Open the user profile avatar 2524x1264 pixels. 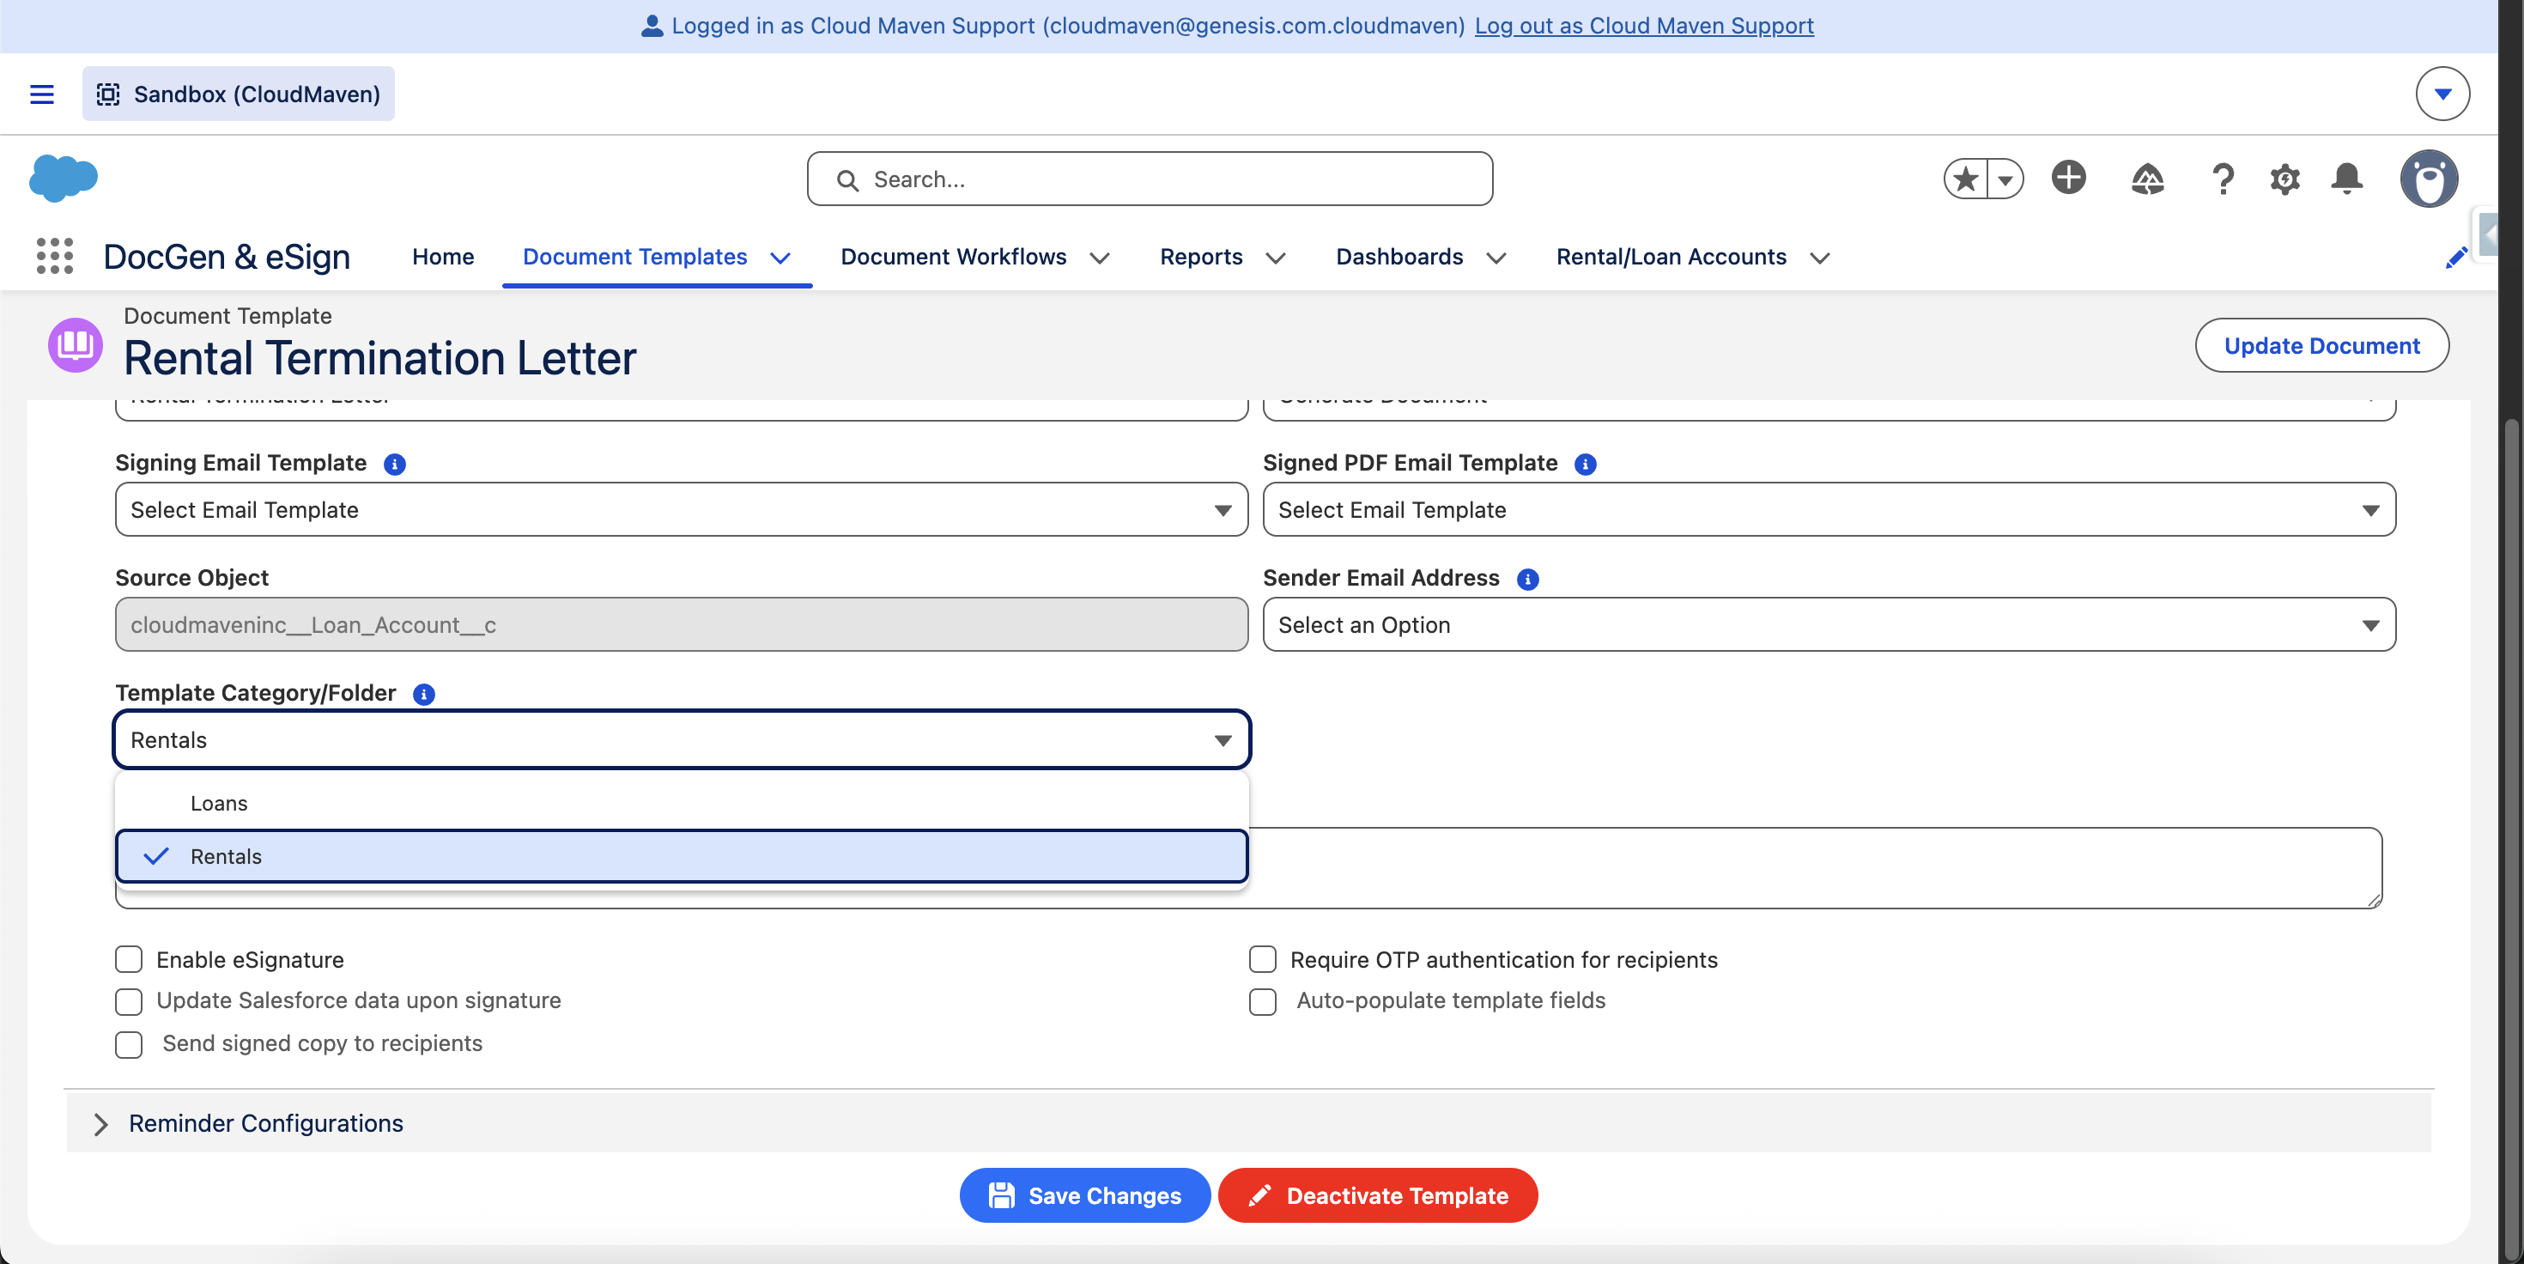(2429, 179)
